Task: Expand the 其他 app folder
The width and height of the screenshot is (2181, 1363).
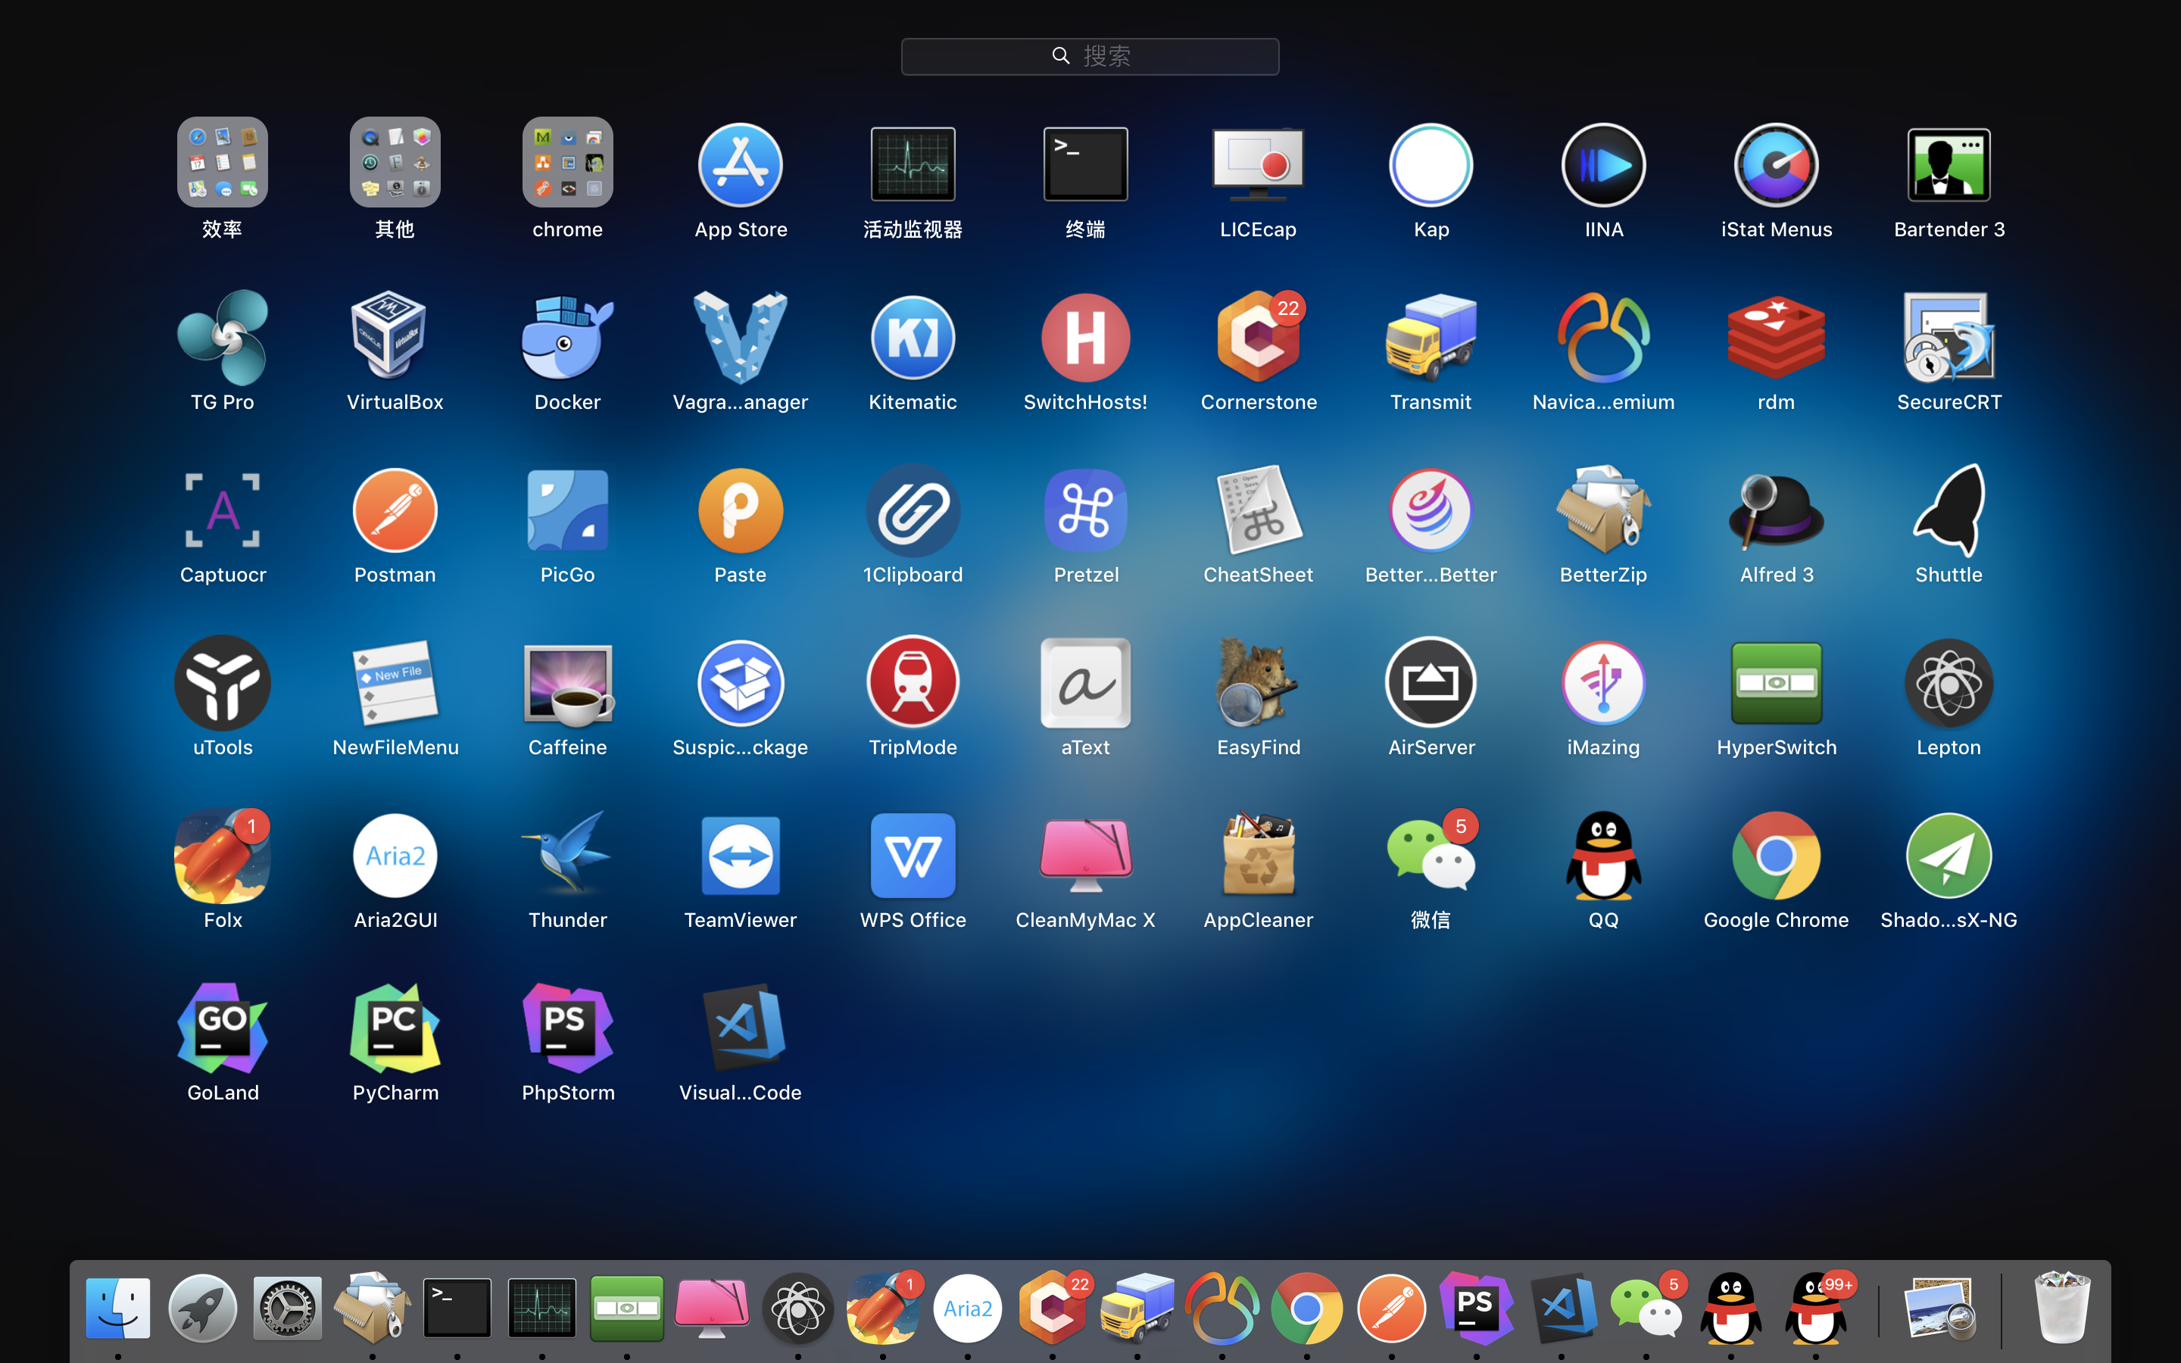Action: [x=395, y=163]
